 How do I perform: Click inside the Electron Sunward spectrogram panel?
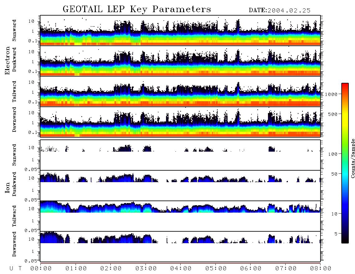pyautogui.click(x=180, y=31)
